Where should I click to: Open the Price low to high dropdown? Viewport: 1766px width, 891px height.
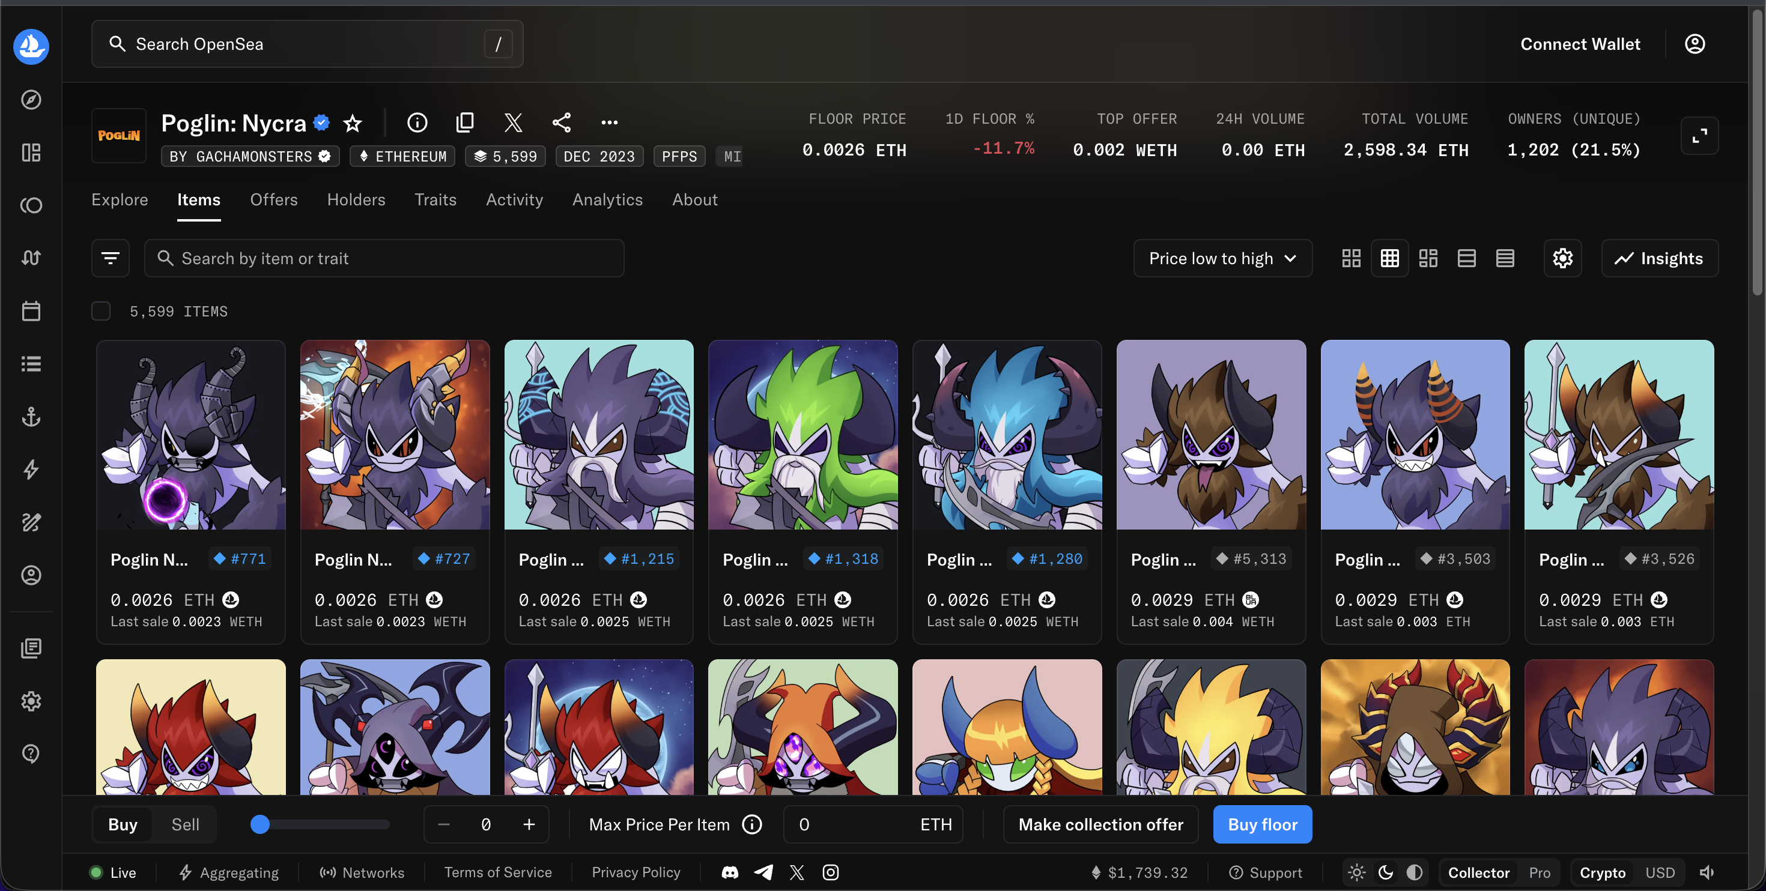pos(1222,258)
